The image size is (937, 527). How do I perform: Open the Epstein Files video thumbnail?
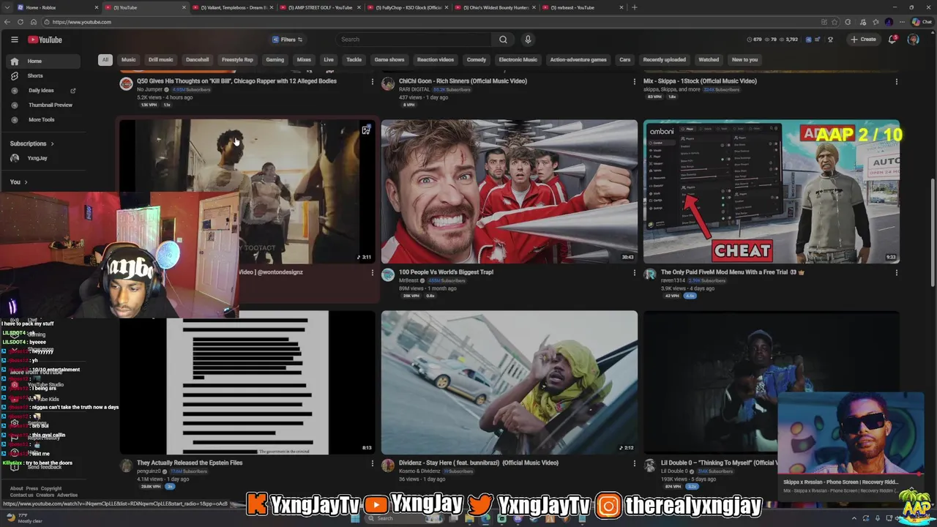click(247, 382)
